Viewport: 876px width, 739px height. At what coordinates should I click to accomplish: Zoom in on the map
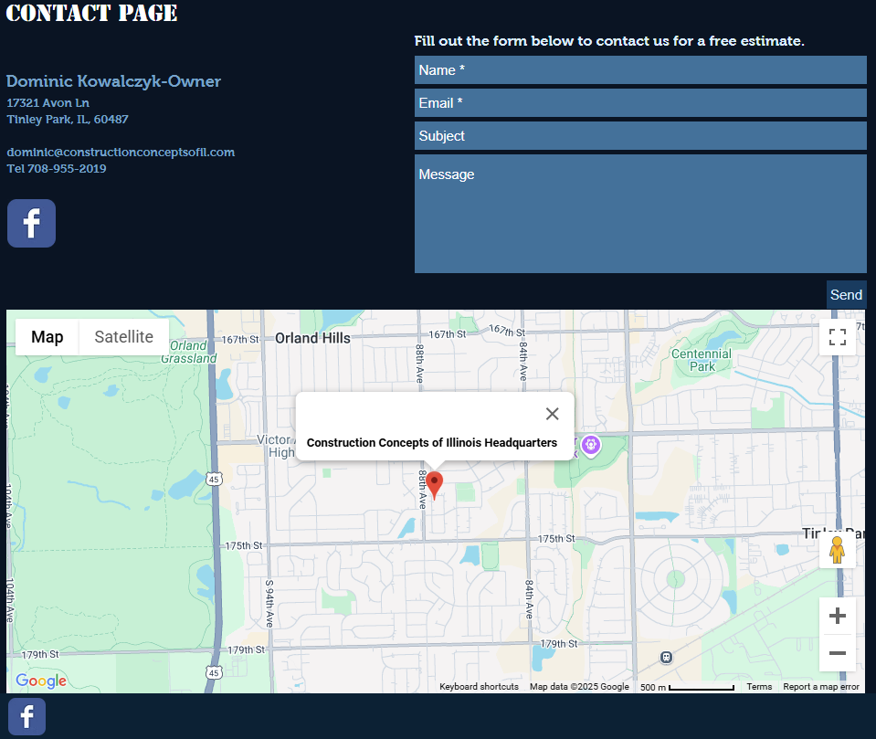[837, 616]
